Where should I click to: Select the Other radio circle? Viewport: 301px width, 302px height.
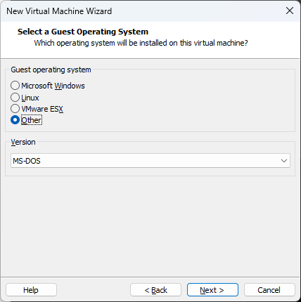(x=15, y=120)
